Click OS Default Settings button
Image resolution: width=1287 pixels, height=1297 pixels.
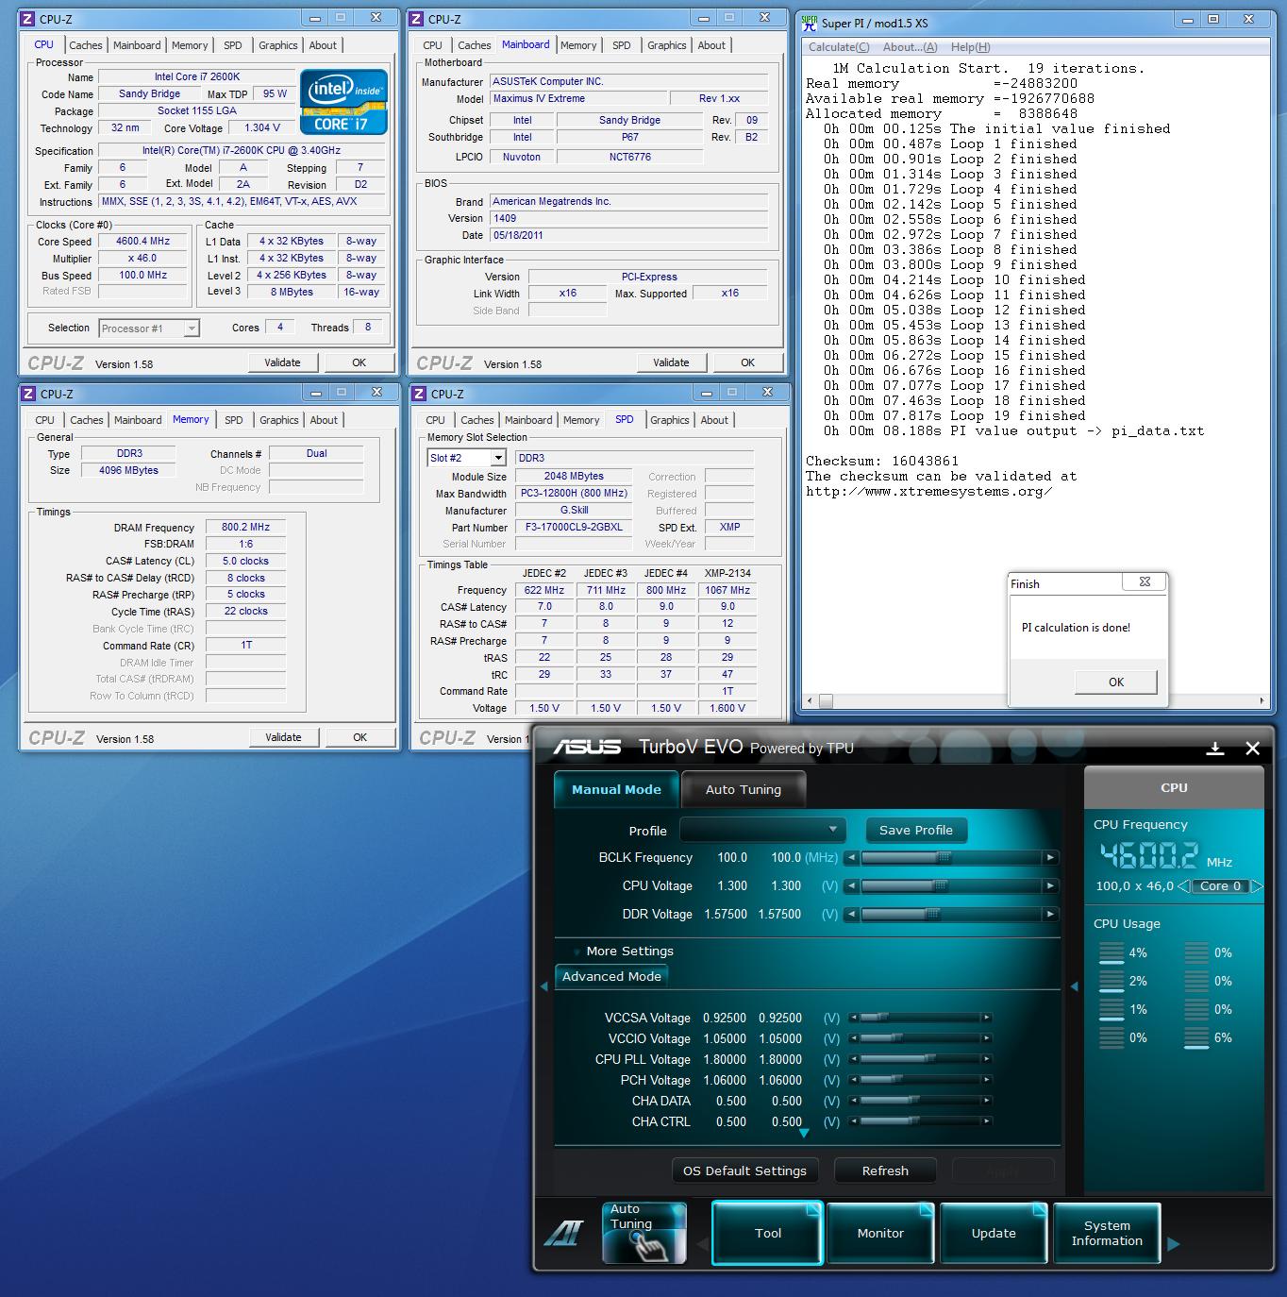point(745,1171)
